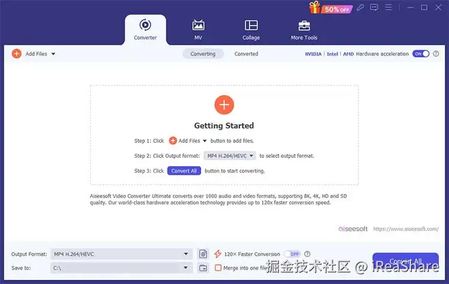Click the AMD label

click(x=348, y=54)
